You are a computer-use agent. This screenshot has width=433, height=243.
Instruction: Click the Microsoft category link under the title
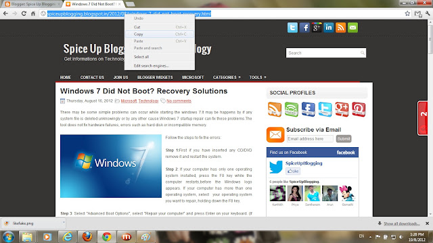tap(129, 101)
